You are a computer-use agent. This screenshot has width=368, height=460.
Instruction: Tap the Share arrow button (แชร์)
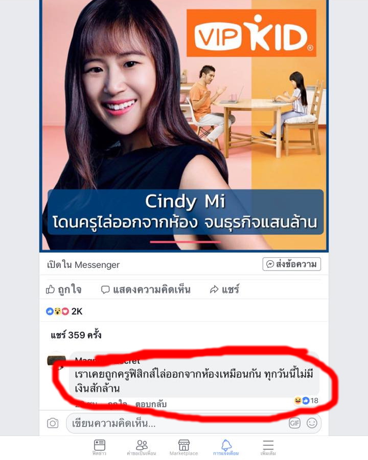(x=224, y=289)
